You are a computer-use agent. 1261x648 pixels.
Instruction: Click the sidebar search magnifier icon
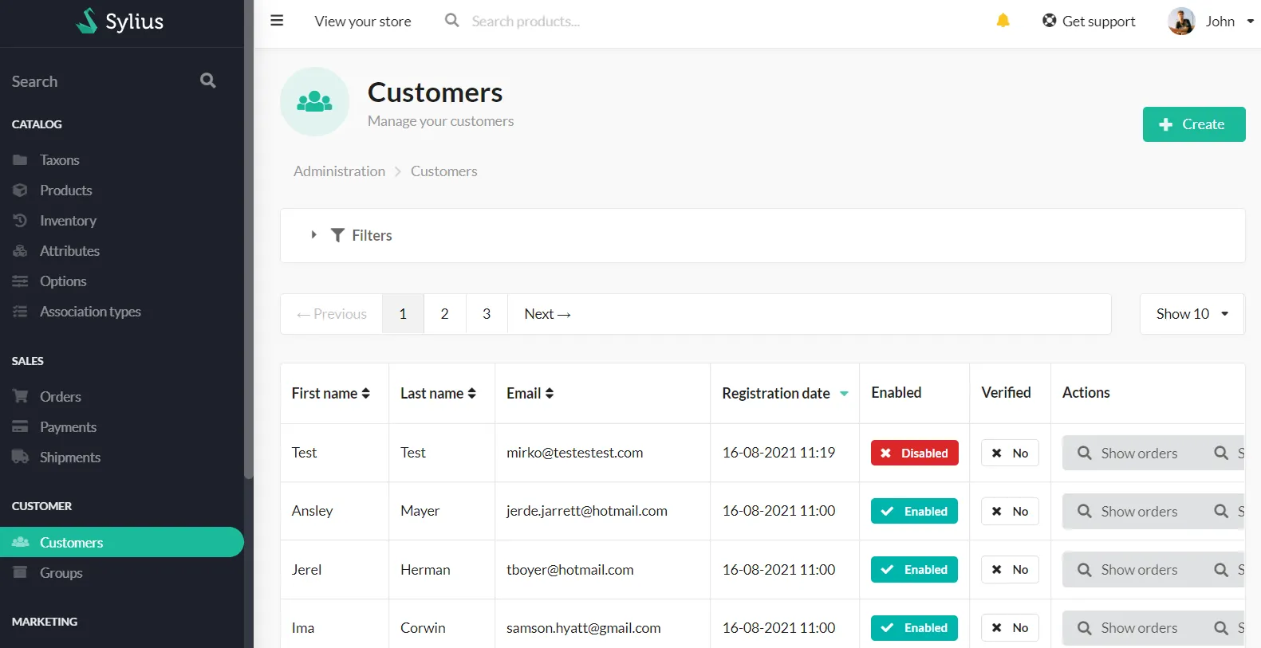[208, 81]
